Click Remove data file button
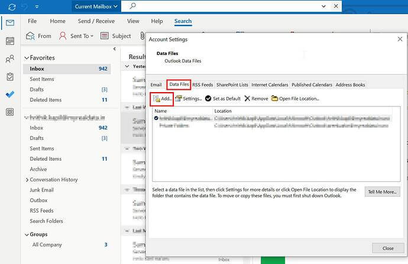The image size is (408, 264). pos(256,99)
